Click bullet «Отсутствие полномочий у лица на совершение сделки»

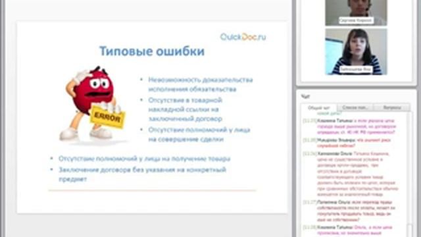coord(199,134)
